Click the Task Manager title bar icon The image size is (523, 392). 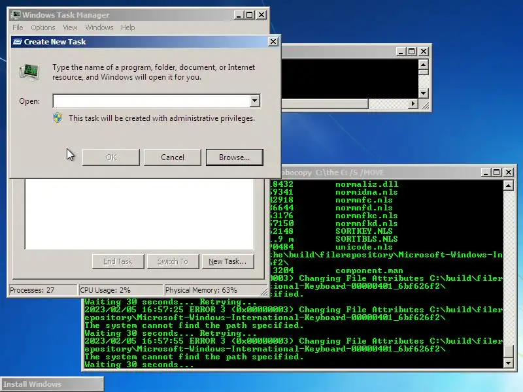[x=16, y=15]
